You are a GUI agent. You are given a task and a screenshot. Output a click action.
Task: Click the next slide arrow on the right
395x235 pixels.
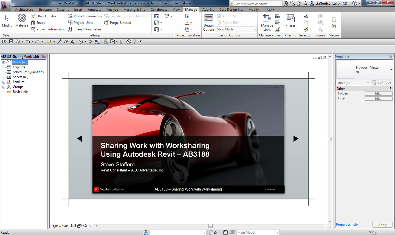296,139
